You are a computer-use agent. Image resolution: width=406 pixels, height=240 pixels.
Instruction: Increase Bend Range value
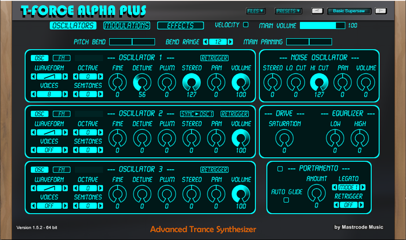point(230,42)
